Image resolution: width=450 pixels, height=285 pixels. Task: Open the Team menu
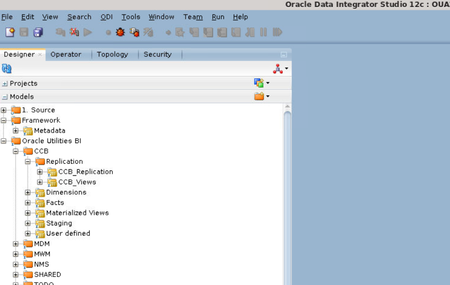pyautogui.click(x=193, y=17)
